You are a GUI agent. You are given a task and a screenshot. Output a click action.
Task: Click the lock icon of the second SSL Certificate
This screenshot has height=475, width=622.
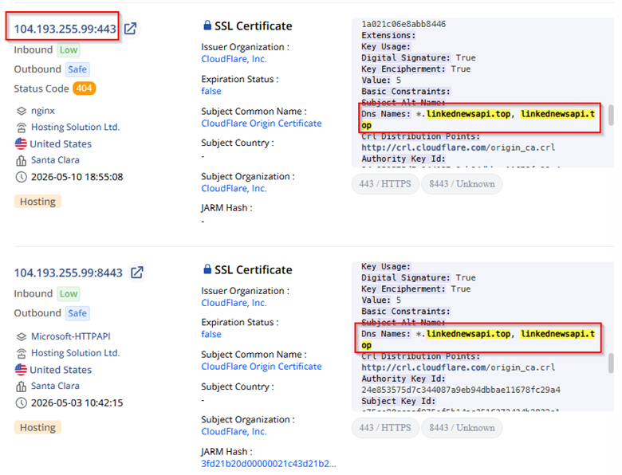point(207,269)
